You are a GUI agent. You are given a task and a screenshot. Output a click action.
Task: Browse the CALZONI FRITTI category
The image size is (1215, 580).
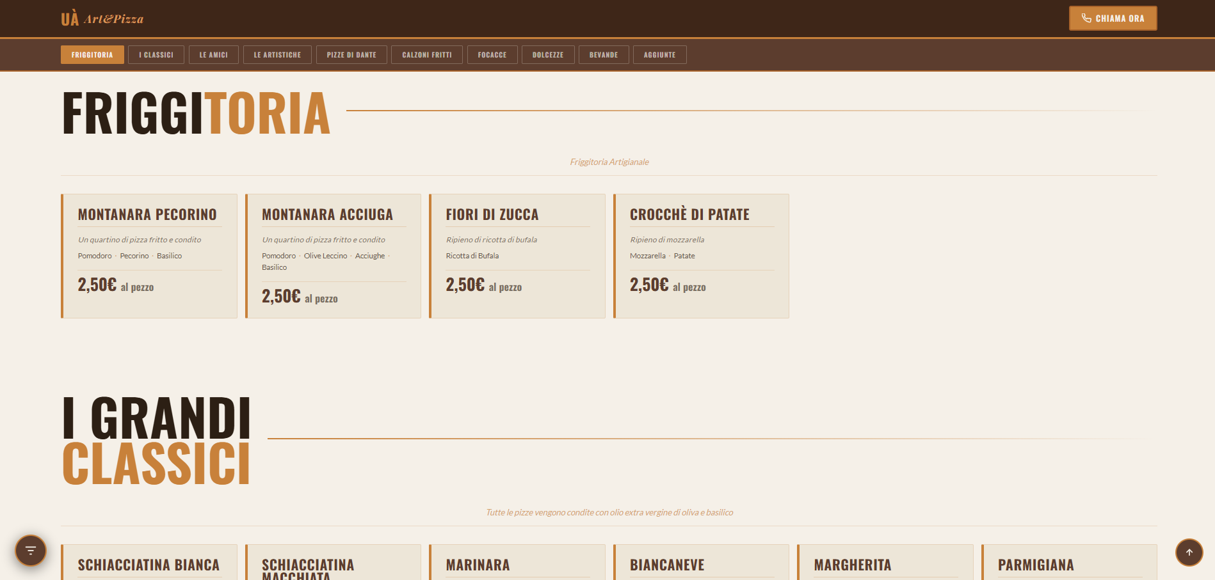(x=426, y=54)
